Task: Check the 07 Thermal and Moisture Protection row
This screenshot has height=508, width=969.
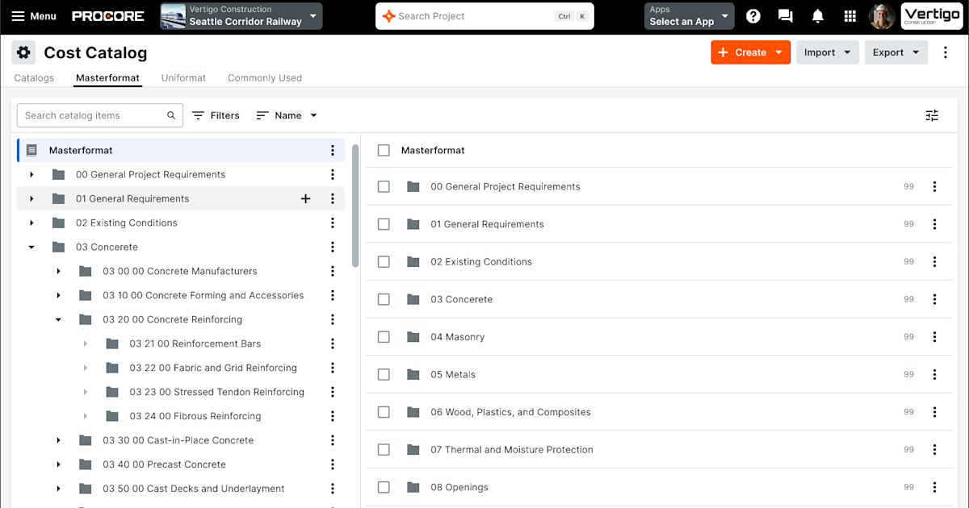Action: click(384, 449)
